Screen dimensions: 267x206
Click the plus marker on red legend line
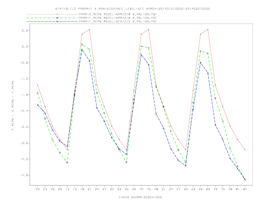point(57,14)
